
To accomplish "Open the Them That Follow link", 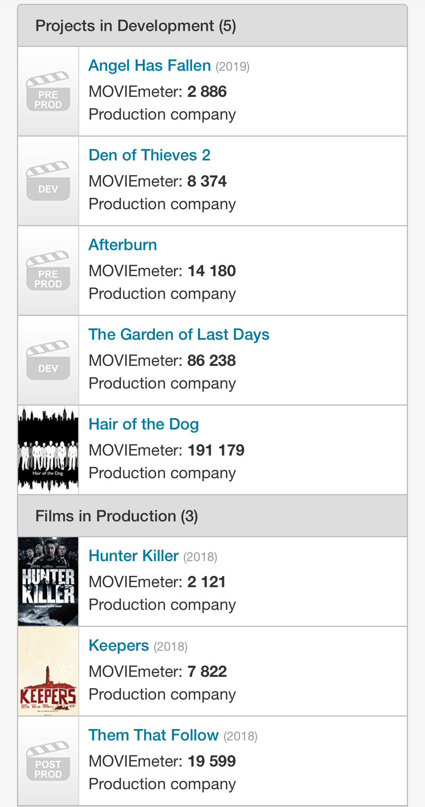I will tap(153, 735).
